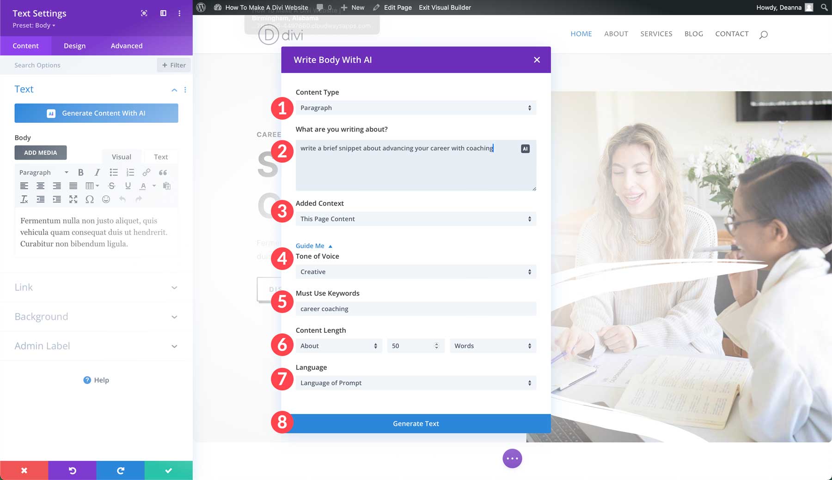This screenshot has height=480, width=832.
Task: Insert a special character with the omega icon
Action: click(90, 199)
